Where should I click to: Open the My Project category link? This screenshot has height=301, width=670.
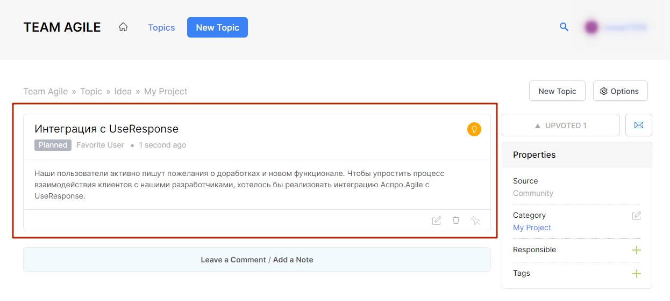[x=532, y=227]
